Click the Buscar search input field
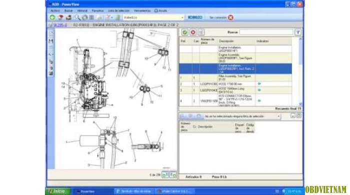The image size is (350, 195). point(266,32)
